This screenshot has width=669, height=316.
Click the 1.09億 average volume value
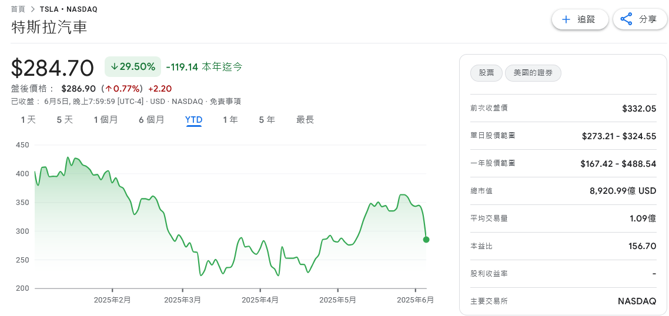[x=643, y=218]
